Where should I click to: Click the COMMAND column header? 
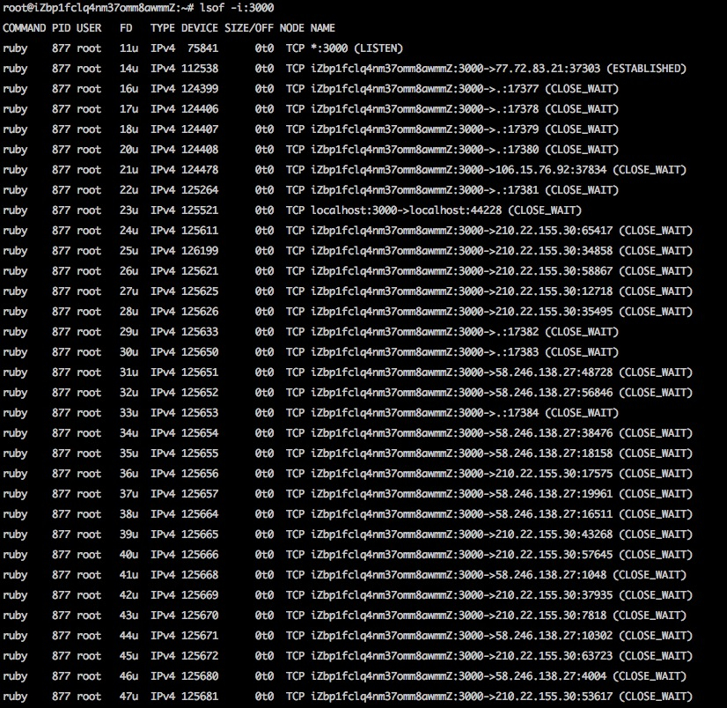tap(24, 28)
